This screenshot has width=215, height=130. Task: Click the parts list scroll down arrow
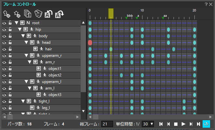(x=83, y=111)
